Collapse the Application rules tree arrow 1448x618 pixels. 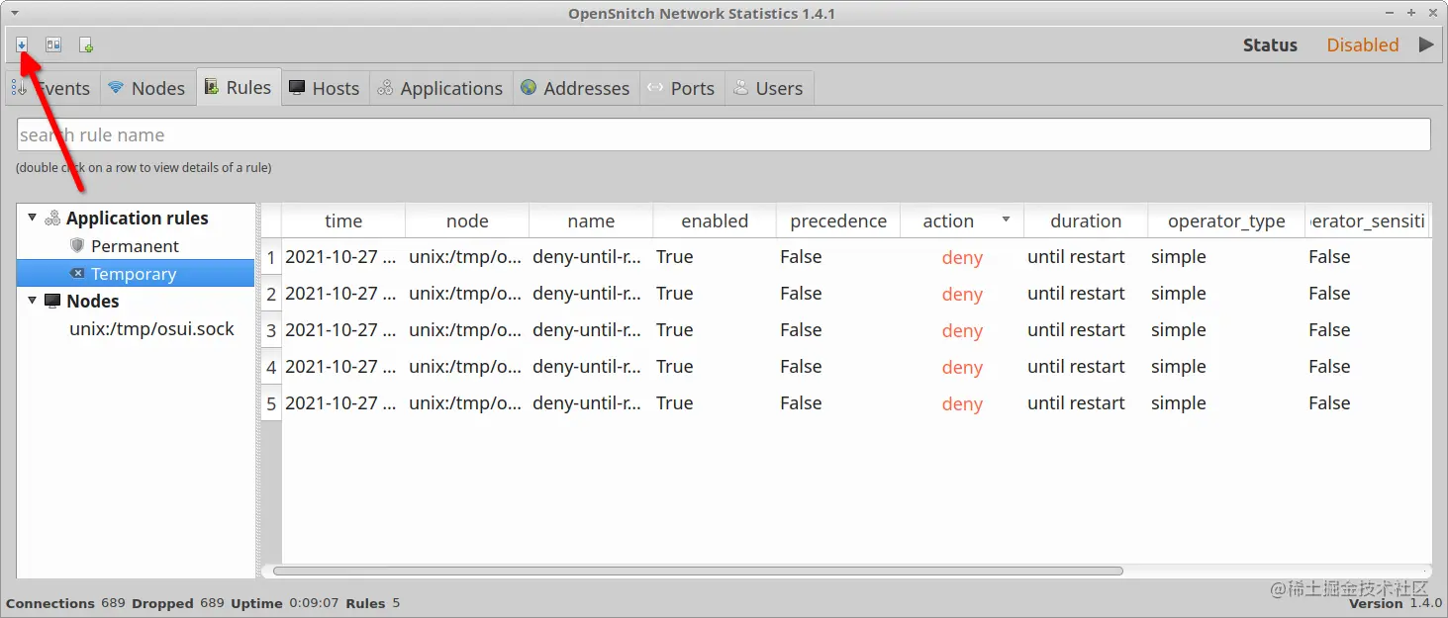coord(32,218)
